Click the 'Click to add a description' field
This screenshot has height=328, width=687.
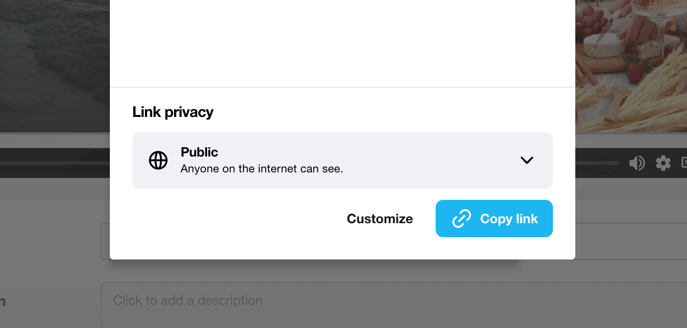394,305
